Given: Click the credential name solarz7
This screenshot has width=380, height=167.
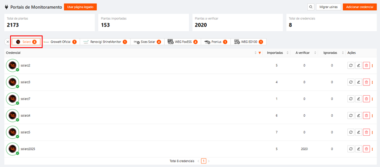Looking at the screenshot, I should click(x=25, y=99).
